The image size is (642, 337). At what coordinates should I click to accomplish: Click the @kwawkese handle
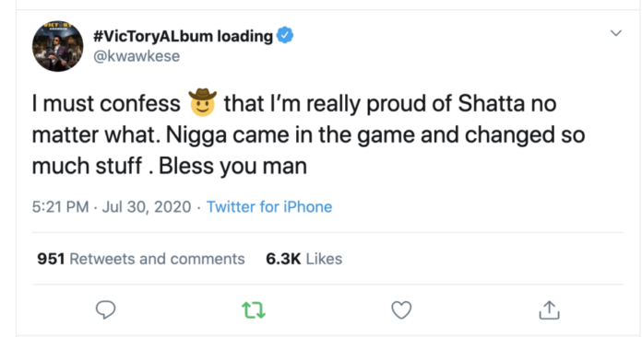[137, 56]
